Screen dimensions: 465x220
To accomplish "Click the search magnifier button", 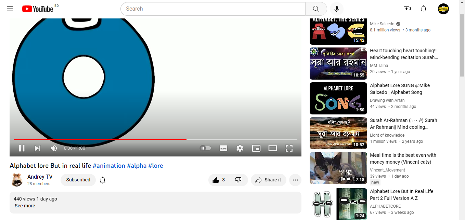I will [x=316, y=9].
